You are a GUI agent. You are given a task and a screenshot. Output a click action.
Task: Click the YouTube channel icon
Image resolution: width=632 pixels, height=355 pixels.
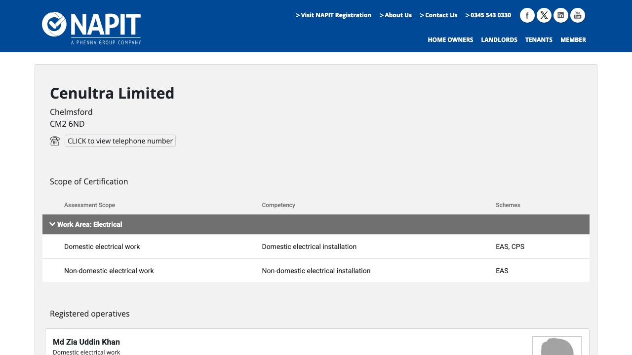(x=577, y=15)
